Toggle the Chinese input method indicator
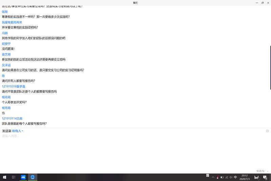Image resolution: width=271 pixels, height=181 pixels. pyautogui.click(x=235, y=177)
